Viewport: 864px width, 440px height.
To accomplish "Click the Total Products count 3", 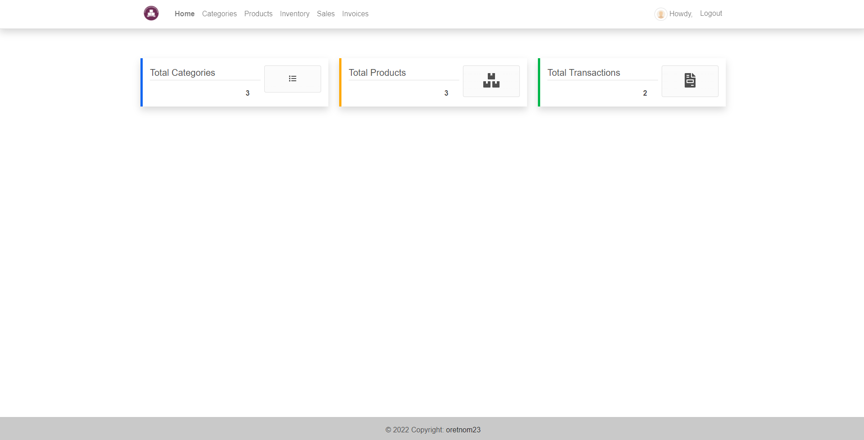I will tap(446, 93).
